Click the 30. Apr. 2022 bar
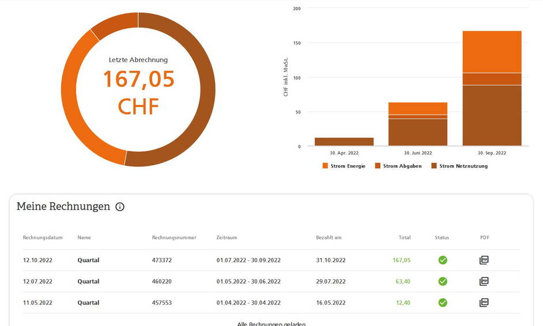 (x=344, y=142)
